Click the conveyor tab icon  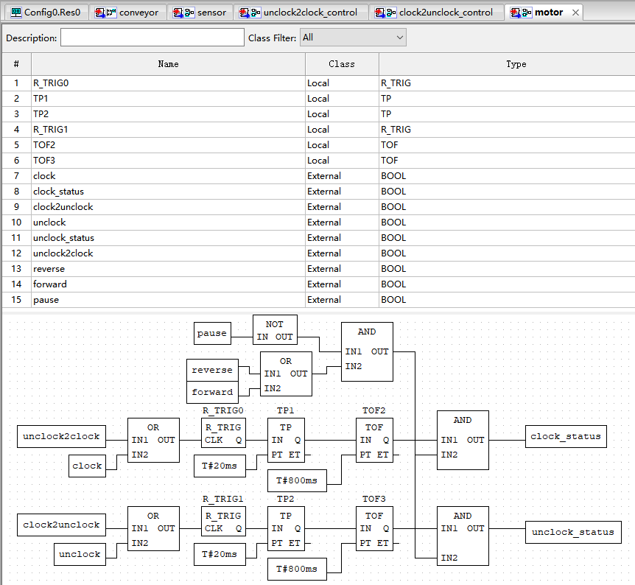pyautogui.click(x=105, y=13)
